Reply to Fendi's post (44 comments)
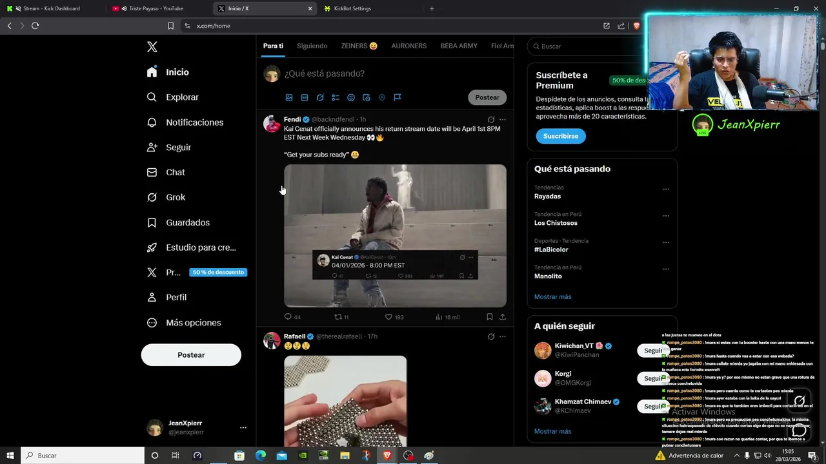This screenshot has height=464, width=826. click(x=292, y=317)
